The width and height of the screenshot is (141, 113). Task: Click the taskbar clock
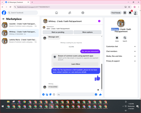pos(131,106)
